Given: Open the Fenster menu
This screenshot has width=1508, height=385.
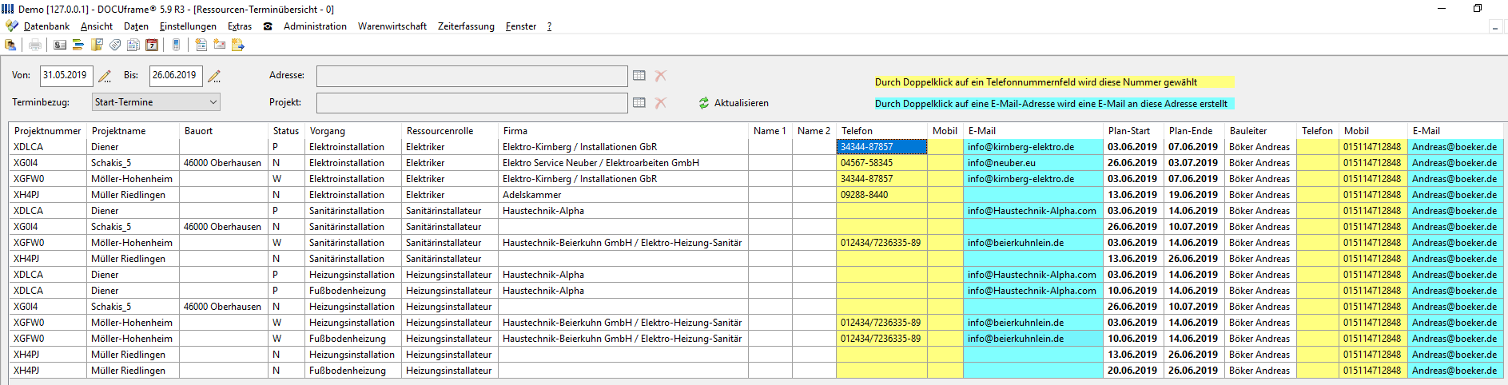Looking at the screenshot, I should click(x=521, y=26).
